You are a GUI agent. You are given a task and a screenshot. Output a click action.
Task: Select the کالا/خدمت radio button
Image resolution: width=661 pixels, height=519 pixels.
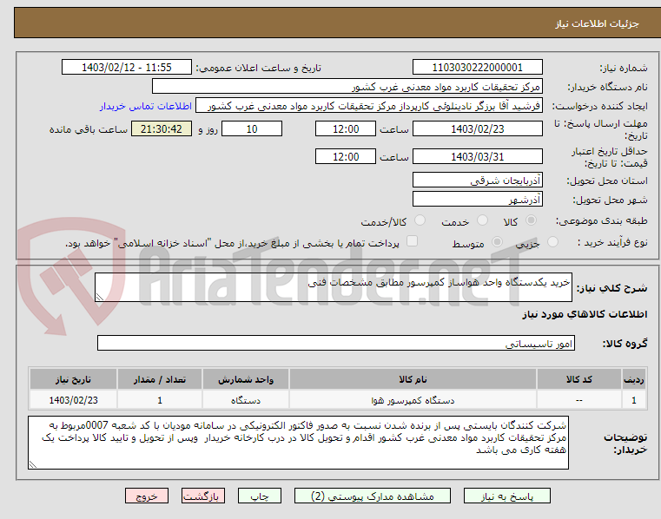[x=420, y=220]
